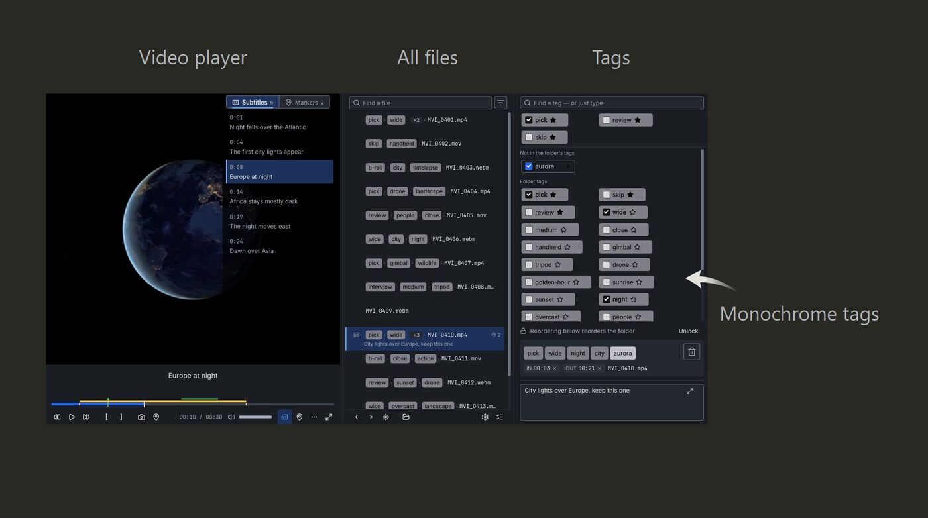Adjust the volume slider

[255, 417]
